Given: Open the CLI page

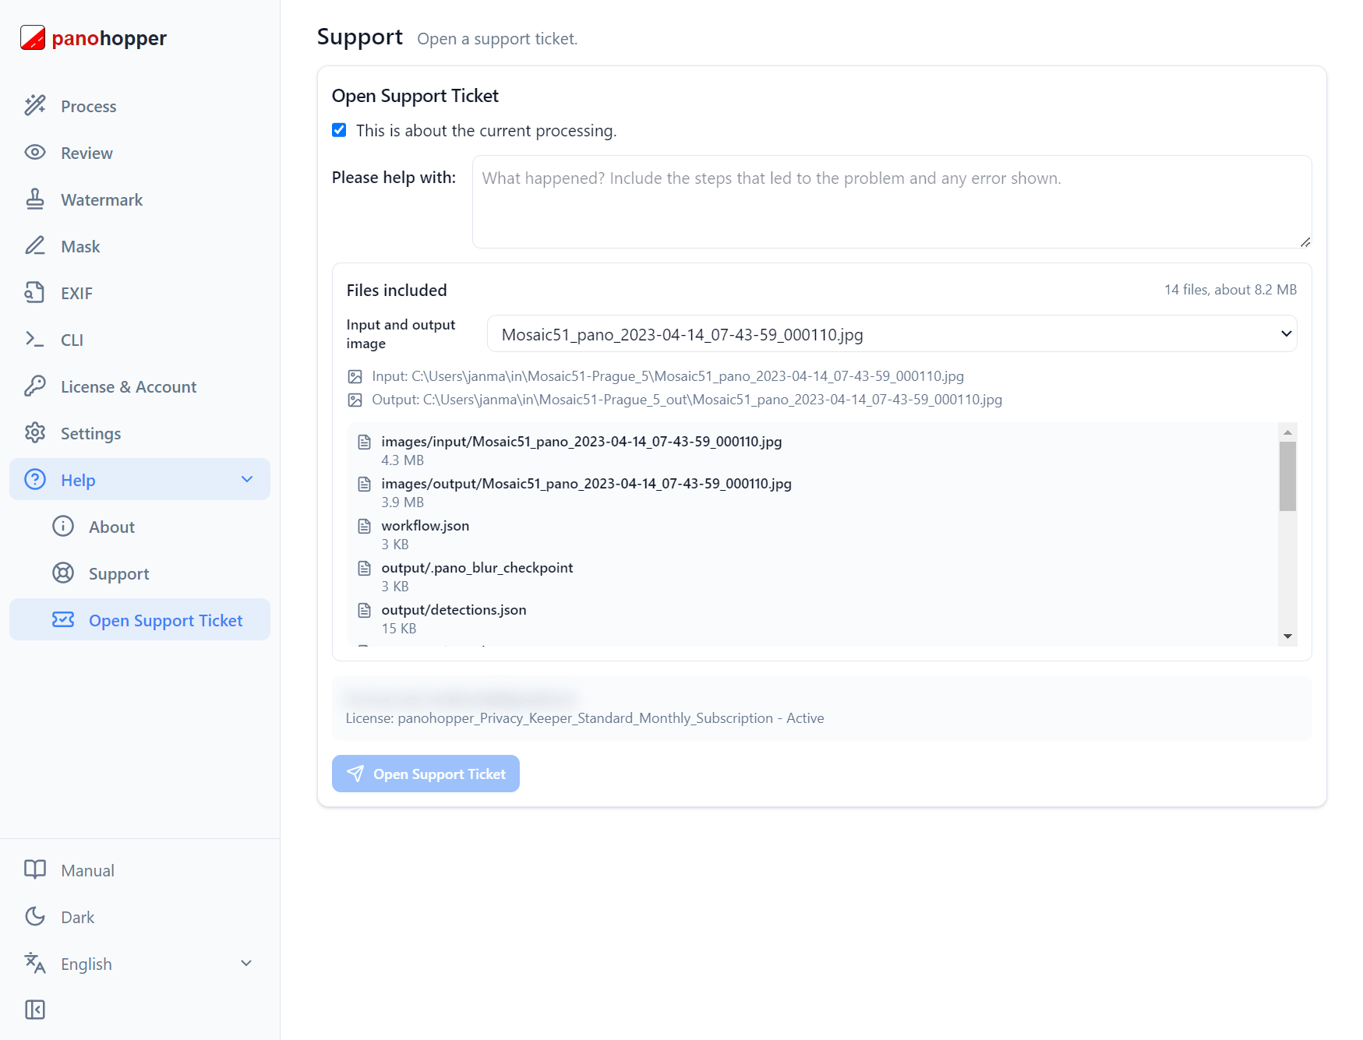Looking at the screenshot, I should point(139,340).
